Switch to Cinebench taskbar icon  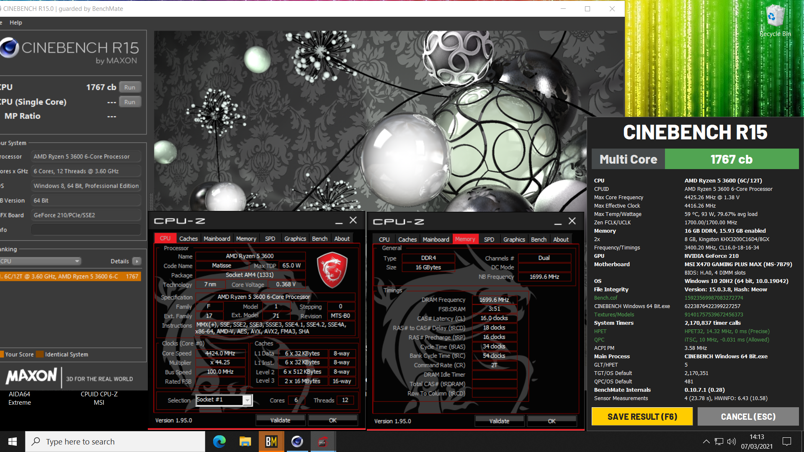click(297, 442)
